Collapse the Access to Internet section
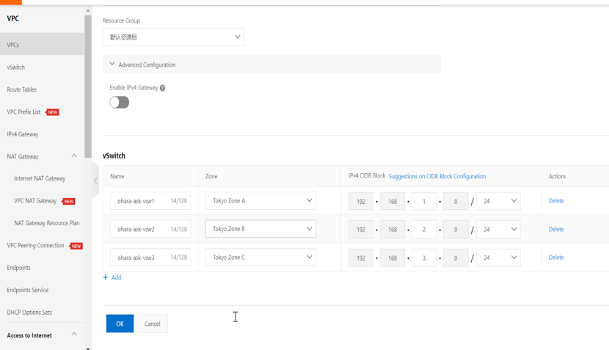 (74, 335)
